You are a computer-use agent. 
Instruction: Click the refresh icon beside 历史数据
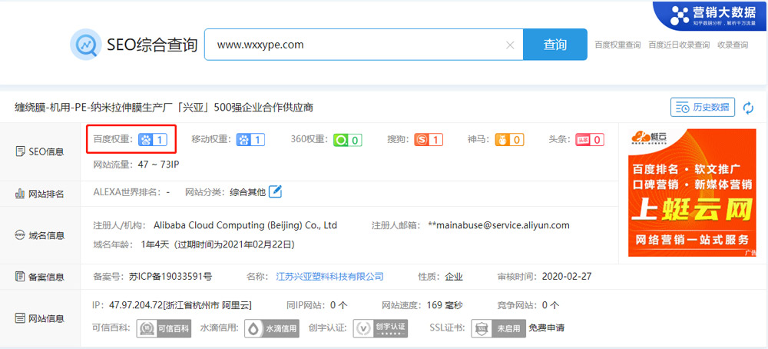[748, 108]
